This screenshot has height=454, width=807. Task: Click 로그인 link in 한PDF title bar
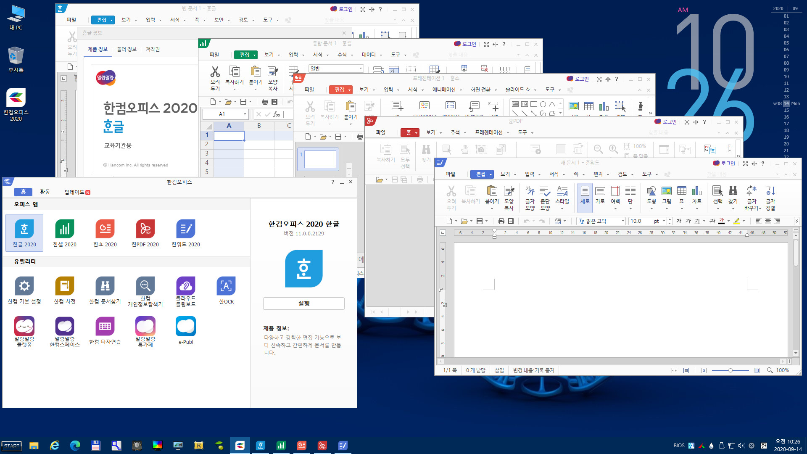666,121
